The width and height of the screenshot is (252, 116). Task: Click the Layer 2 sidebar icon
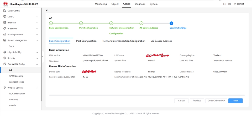(5, 17)
